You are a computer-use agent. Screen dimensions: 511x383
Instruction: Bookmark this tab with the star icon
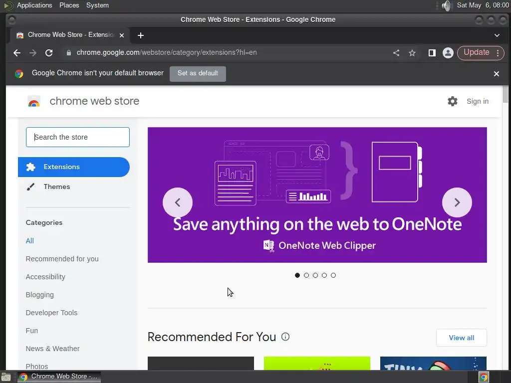point(412,53)
